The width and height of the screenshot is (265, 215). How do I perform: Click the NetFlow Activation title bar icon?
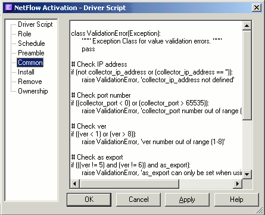coord(9,8)
